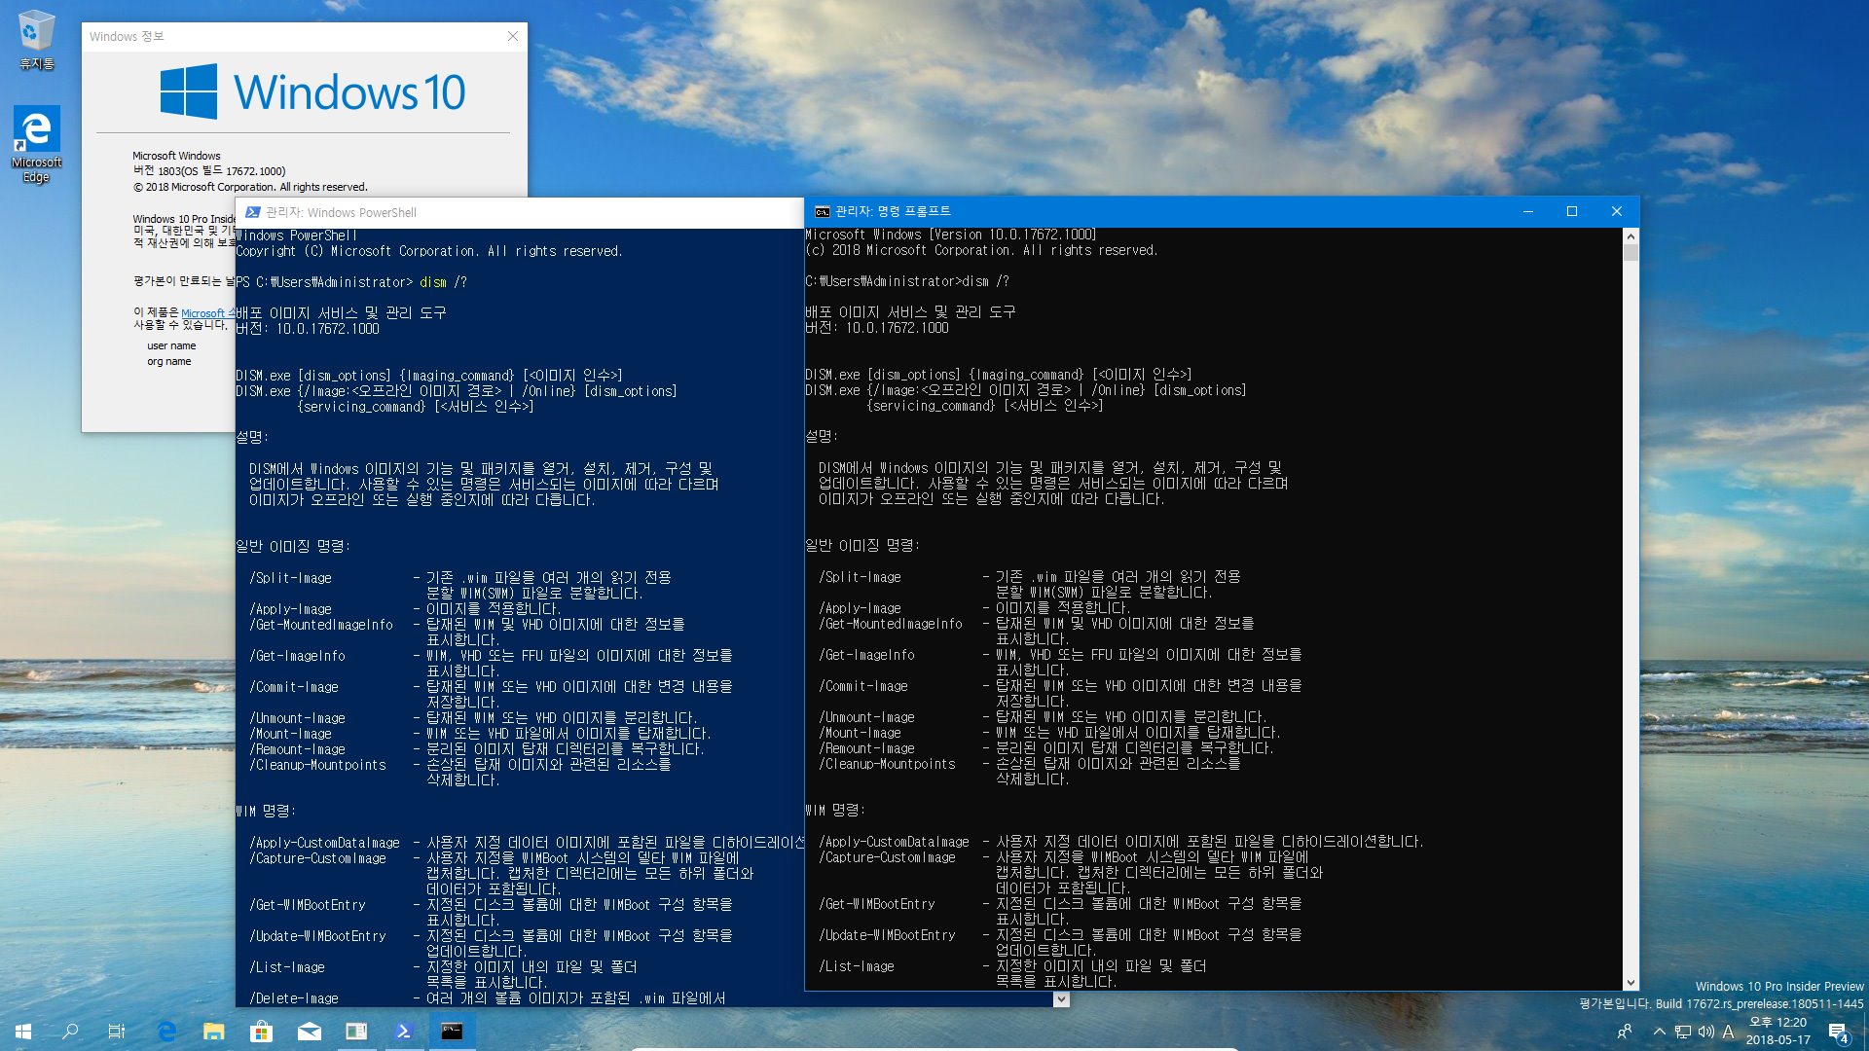Show hidden system tray icons
Viewport: 1869px width, 1051px height.
click(x=1659, y=1032)
